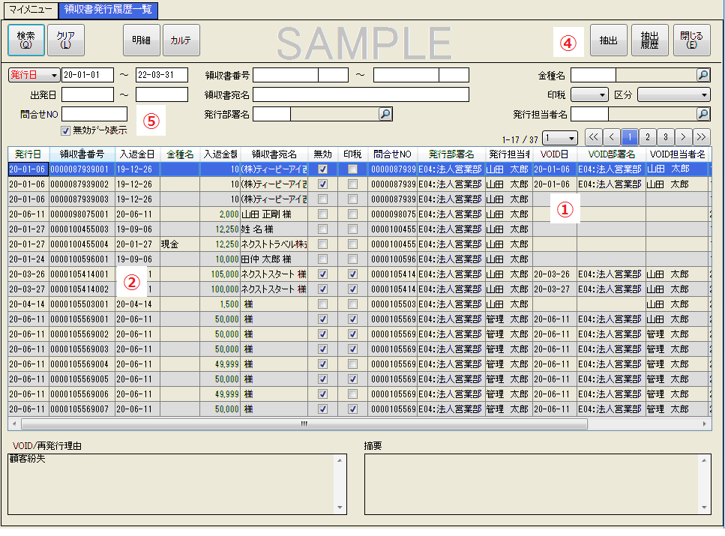
Task: Go to previous page with < button
Action: pyautogui.click(x=612, y=137)
